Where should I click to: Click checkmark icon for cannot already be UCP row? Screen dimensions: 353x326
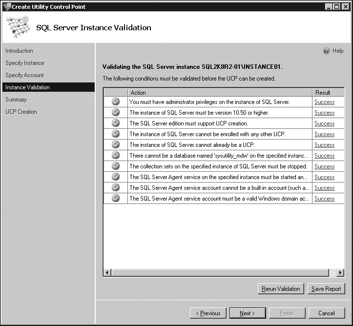tap(116, 144)
